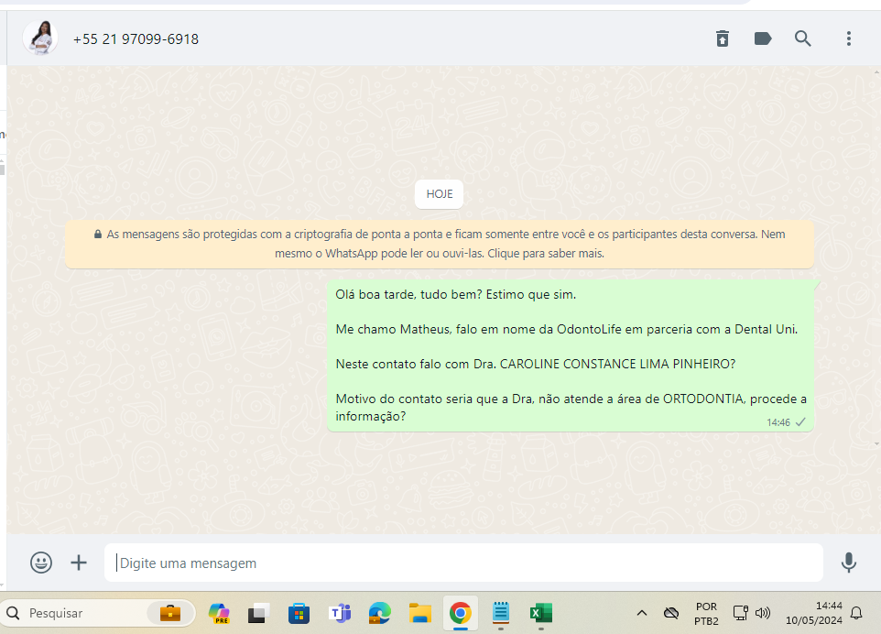Open the clock and date 10/05/2024
Image resolution: width=881 pixels, height=634 pixels.
(x=813, y=613)
